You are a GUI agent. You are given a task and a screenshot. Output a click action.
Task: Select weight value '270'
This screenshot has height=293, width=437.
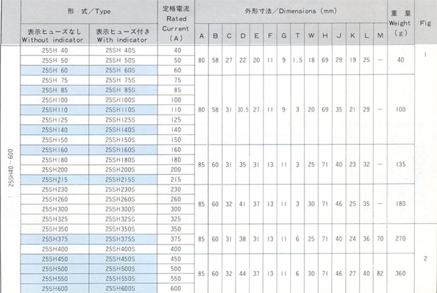(x=400, y=239)
